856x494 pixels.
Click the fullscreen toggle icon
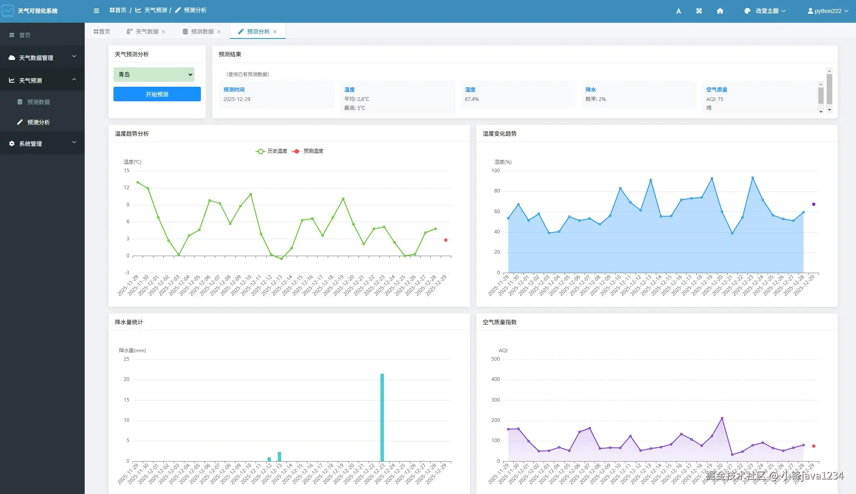pos(699,11)
